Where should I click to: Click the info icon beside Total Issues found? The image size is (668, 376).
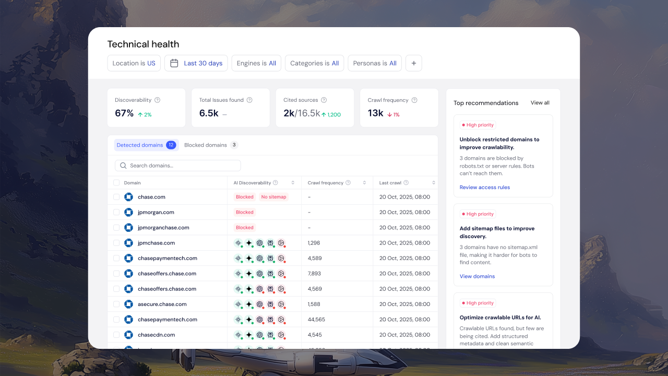pos(249,100)
